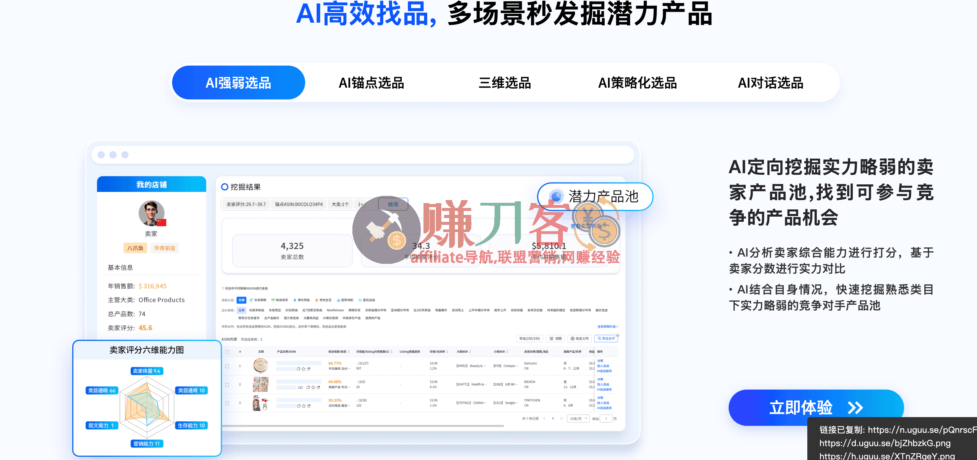Select 基石选品 strategy with diamond icon
This screenshot has height=460, width=977.
click(x=366, y=300)
